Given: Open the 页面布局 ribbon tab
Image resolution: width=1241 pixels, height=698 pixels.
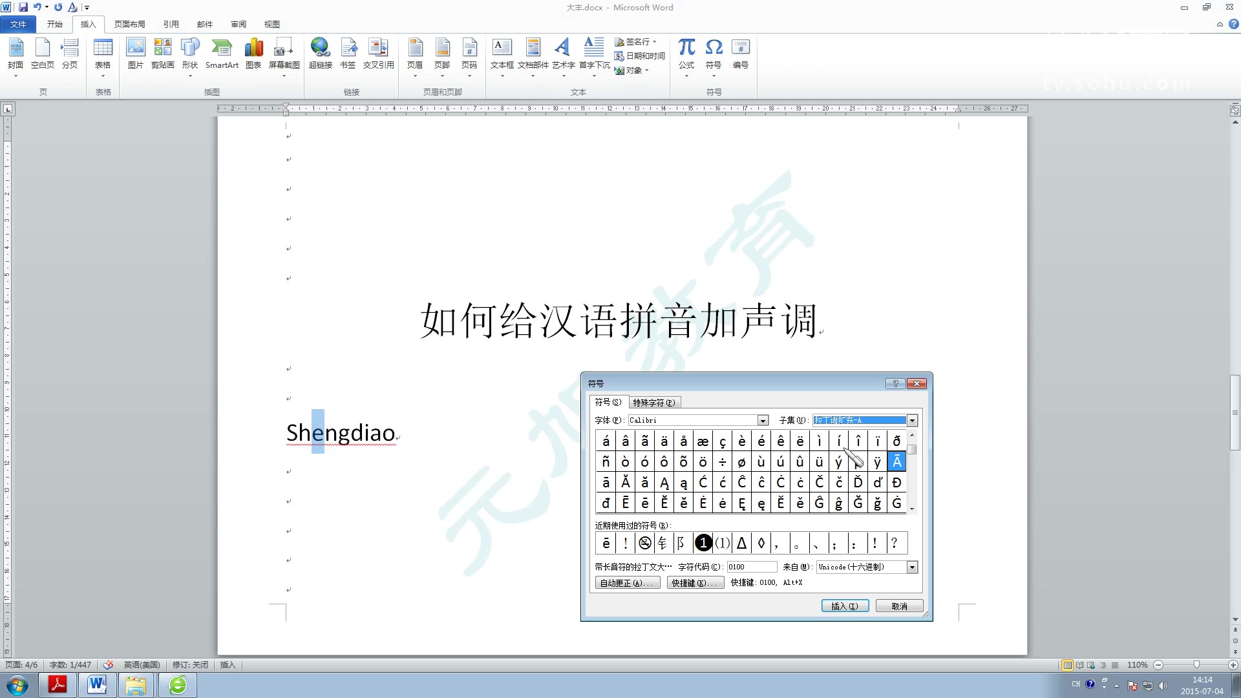Looking at the screenshot, I should click(x=129, y=25).
